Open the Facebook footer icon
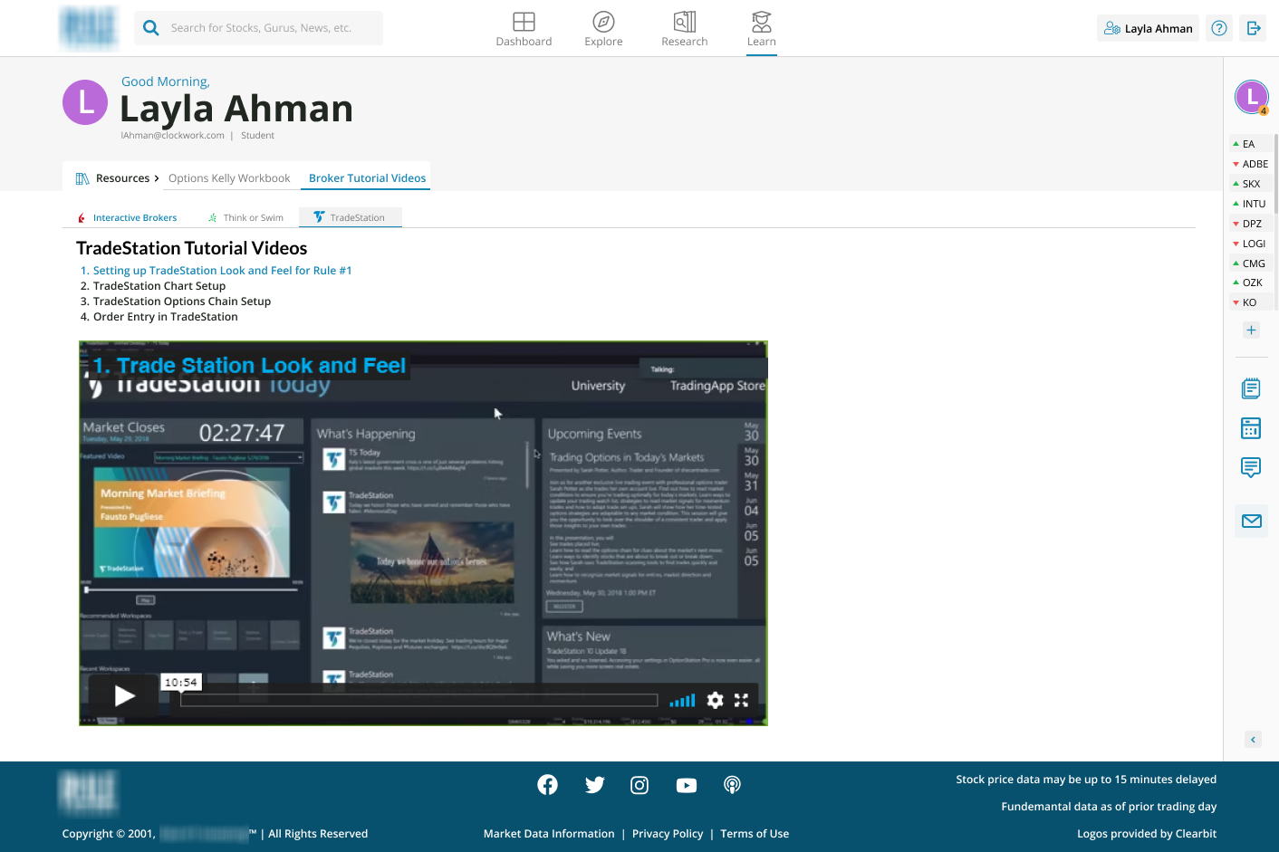Screen dimensions: 1279x852 point(547,785)
